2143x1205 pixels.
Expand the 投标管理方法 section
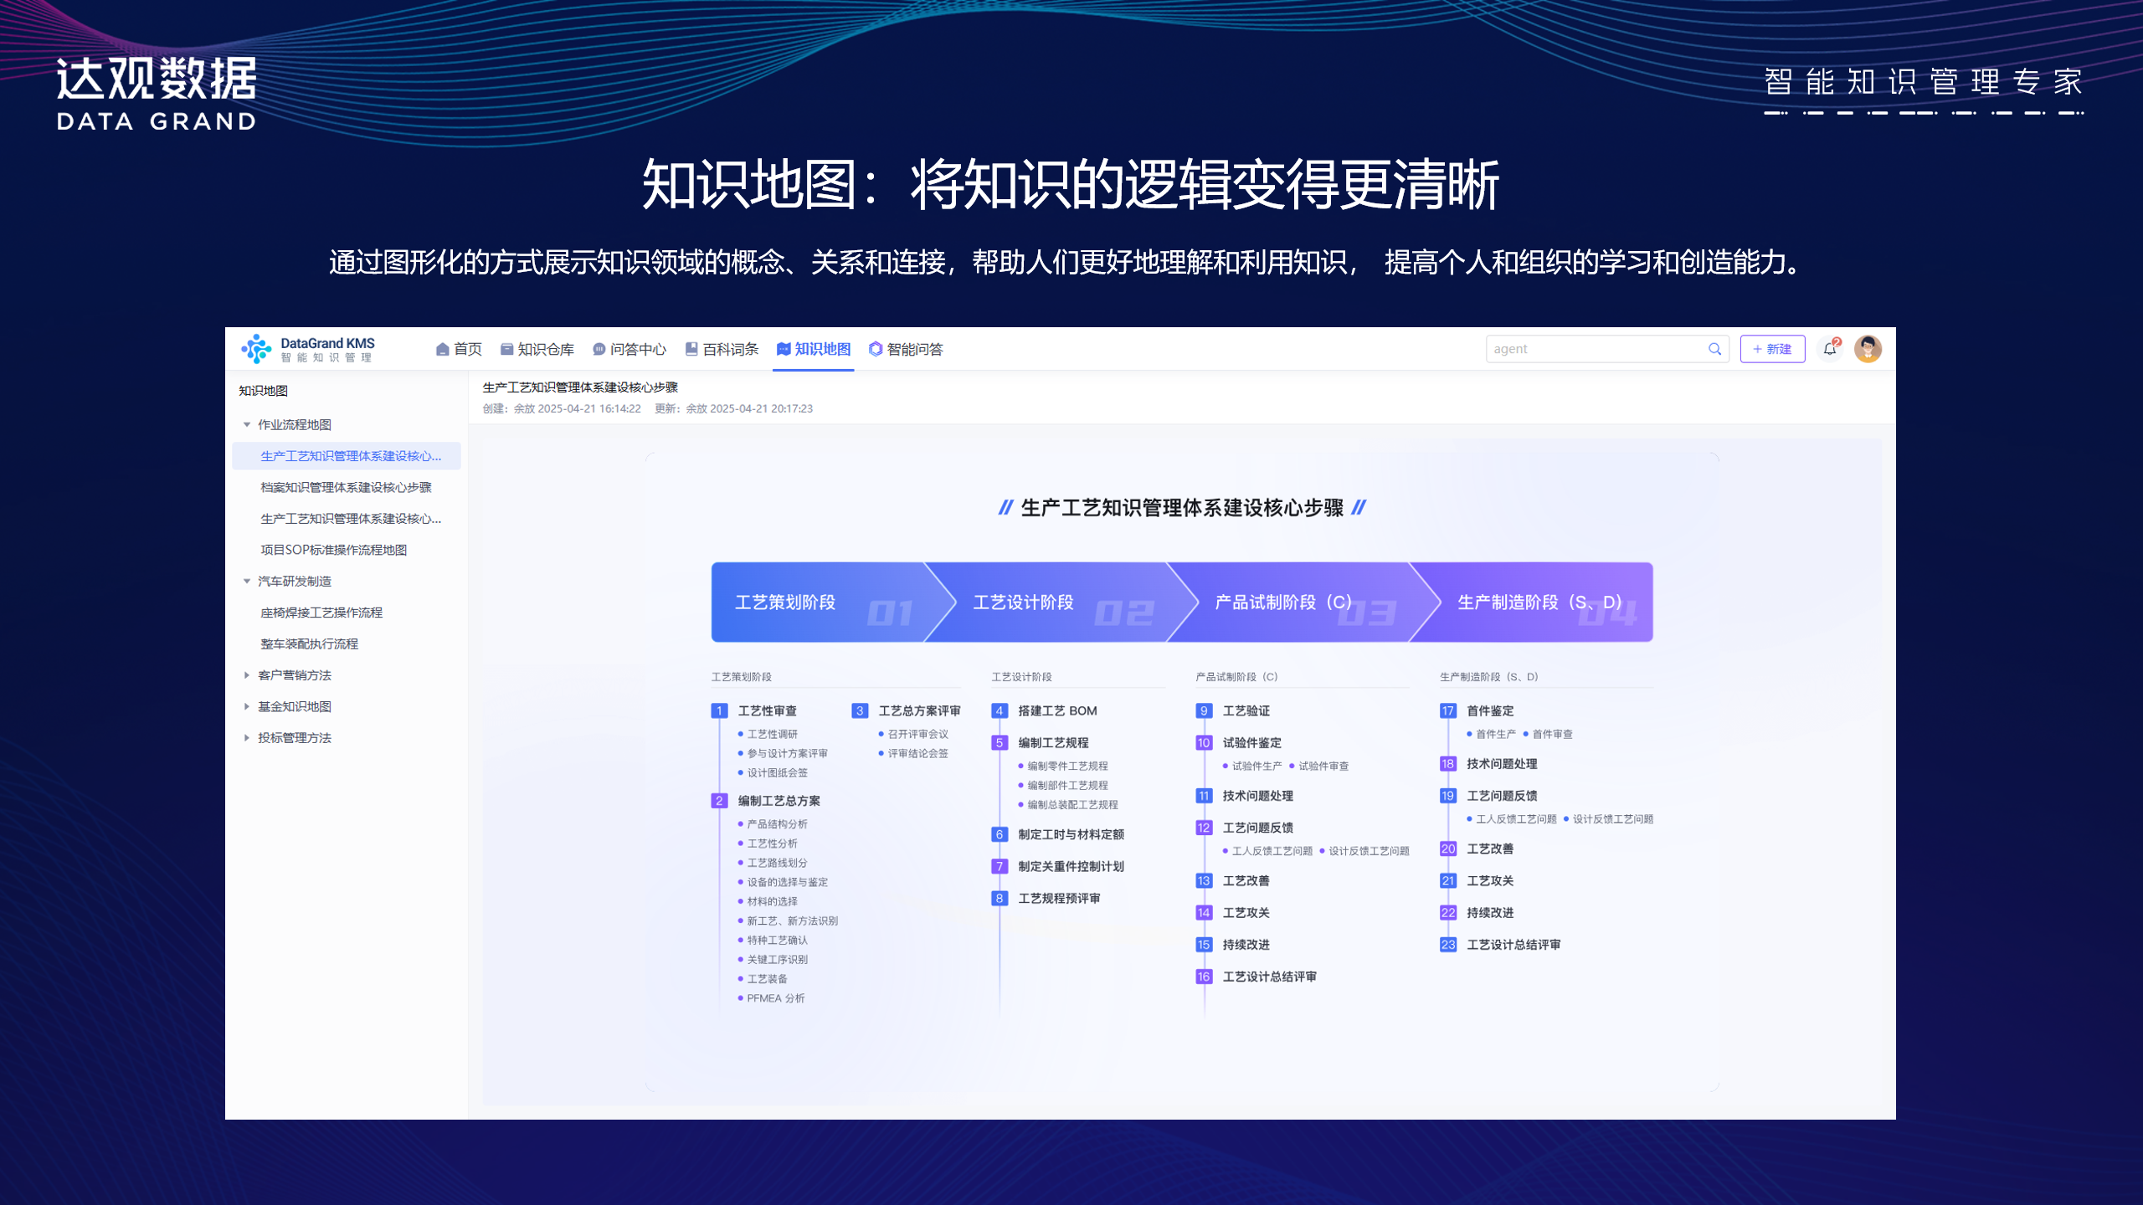[x=245, y=738]
